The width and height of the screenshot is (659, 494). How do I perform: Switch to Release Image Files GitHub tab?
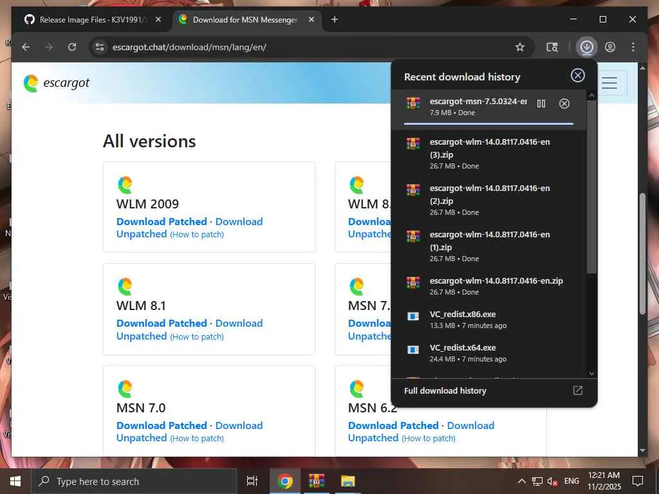91,20
